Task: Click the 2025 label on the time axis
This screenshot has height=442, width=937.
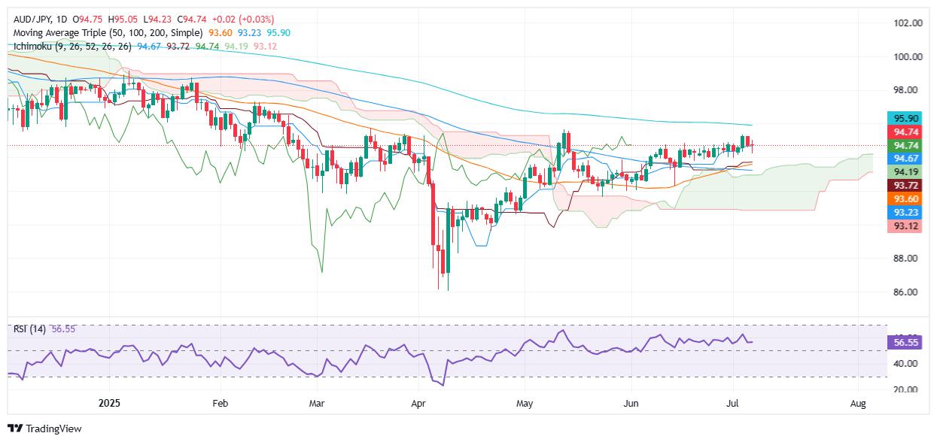Action: (108, 404)
